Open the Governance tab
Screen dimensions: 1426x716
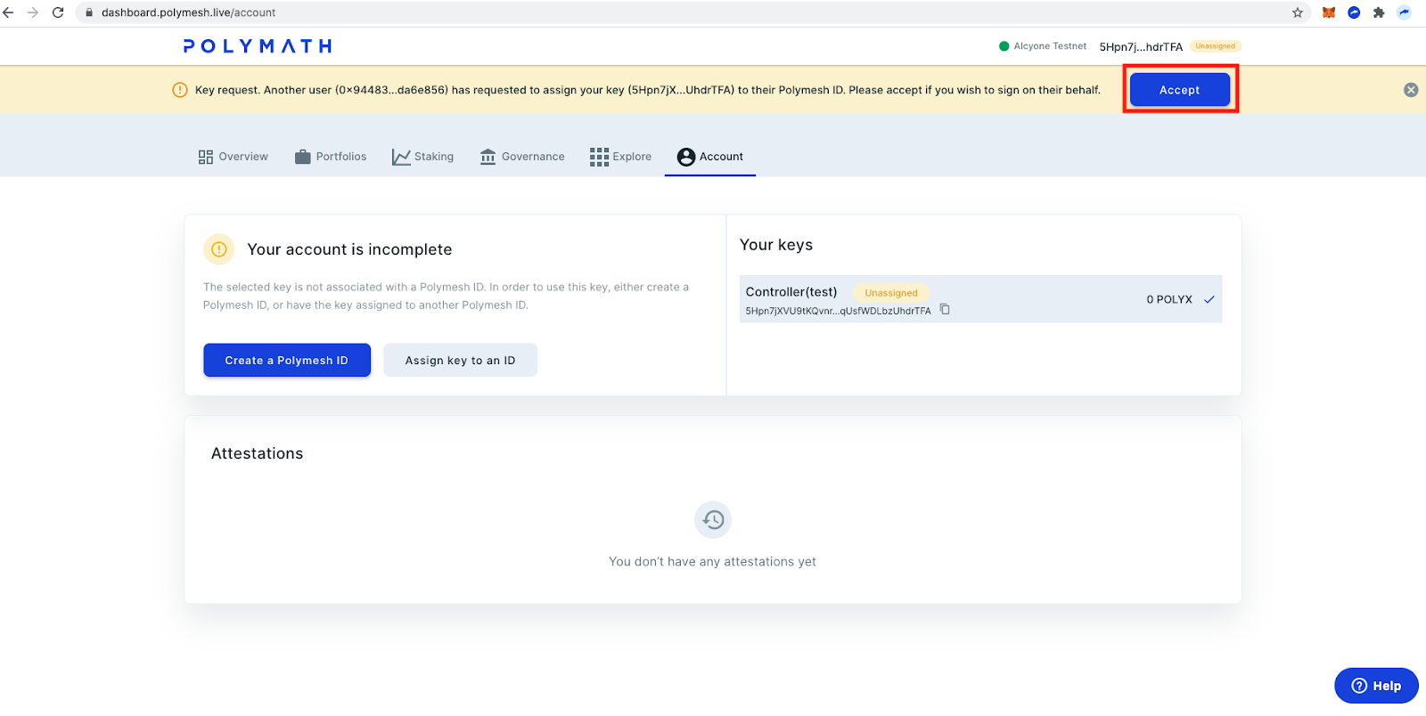pyautogui.click(x=522, y=157)
